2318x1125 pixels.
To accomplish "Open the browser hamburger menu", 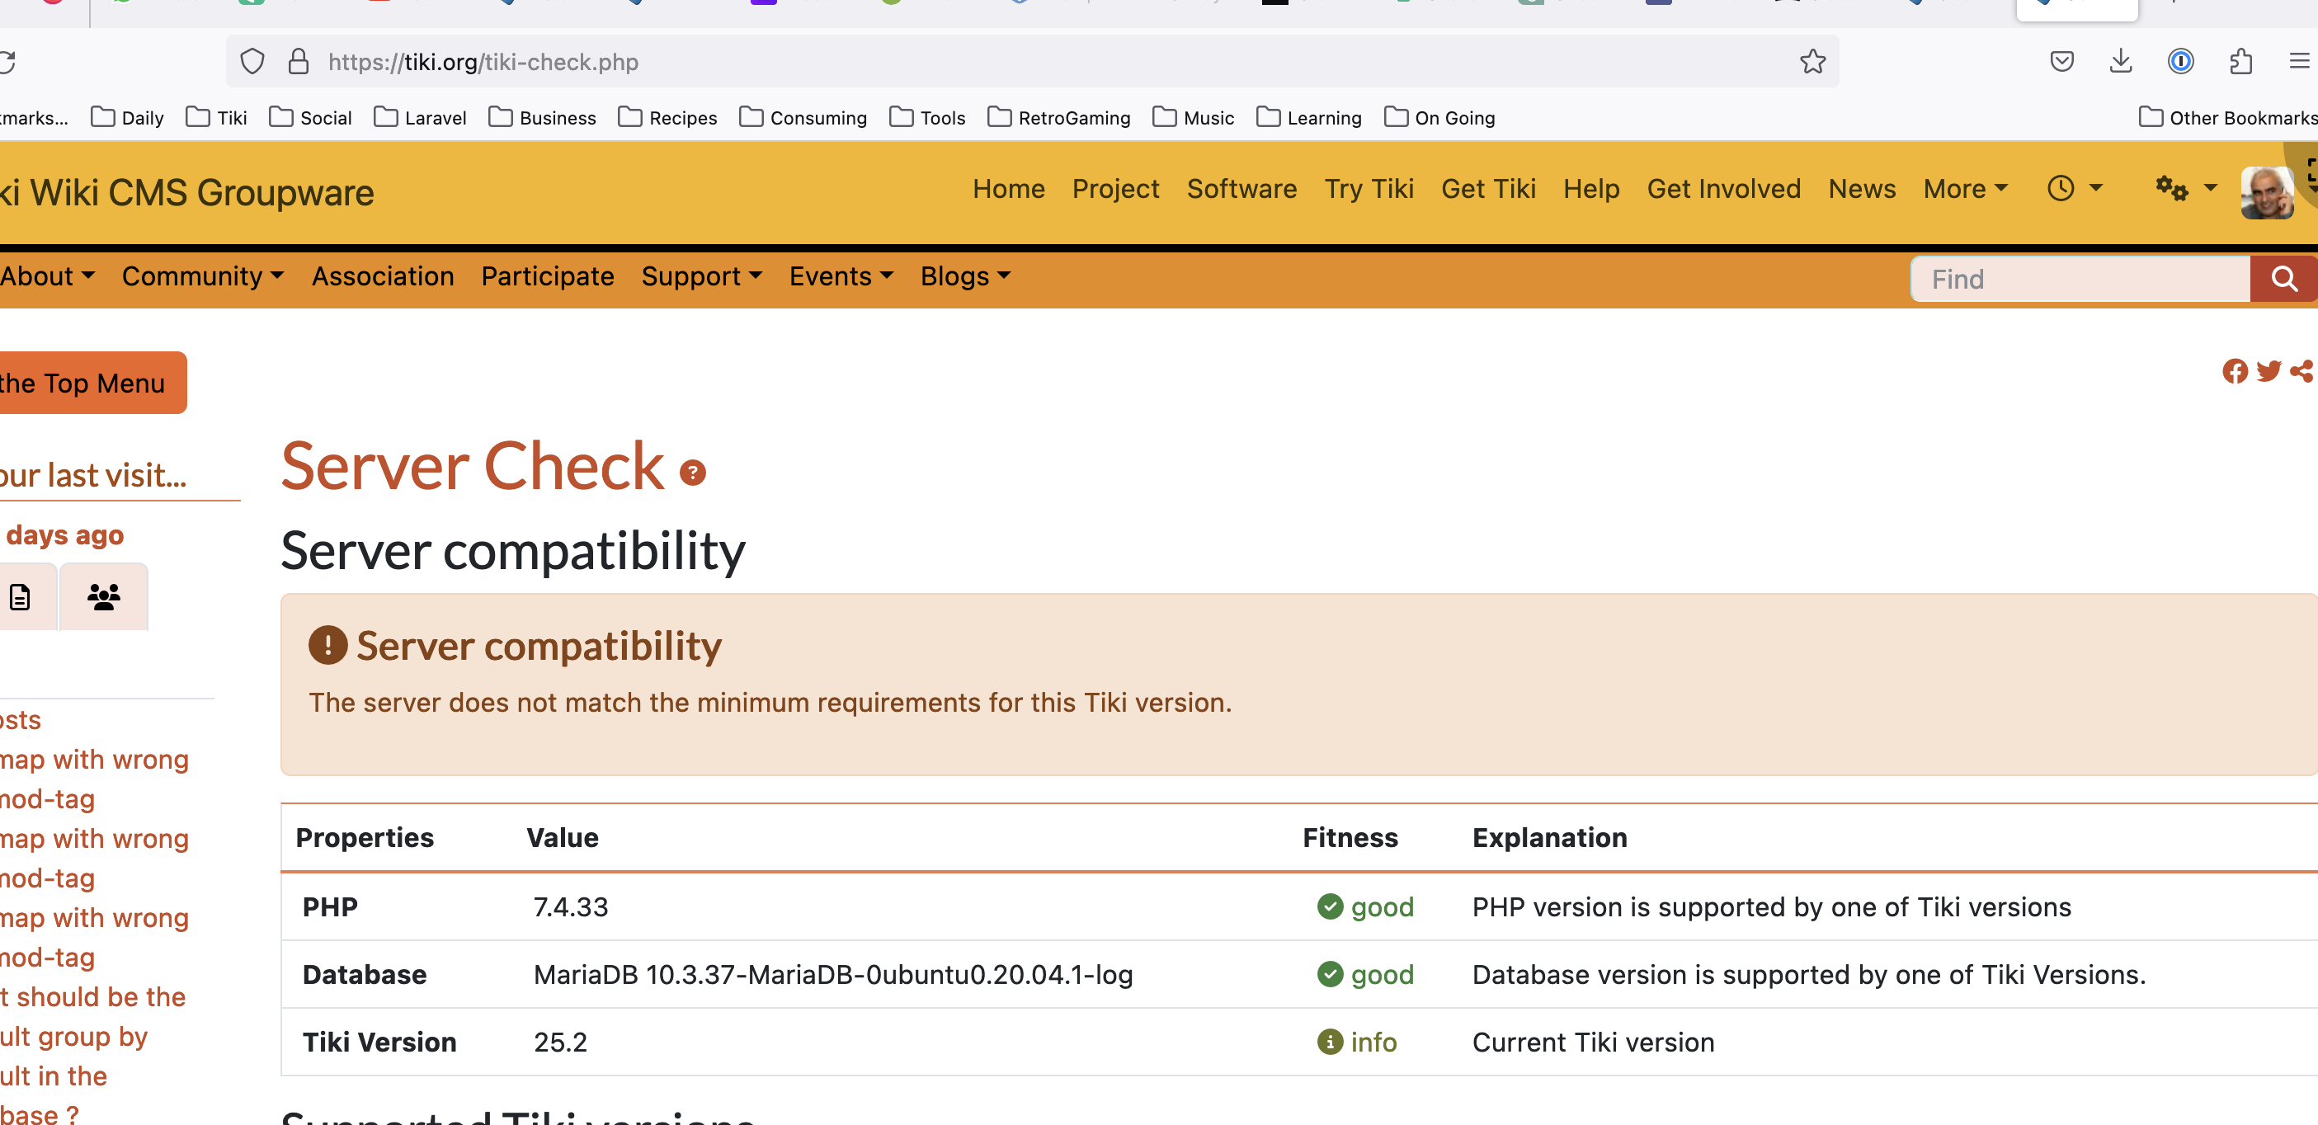I will (2299, 62).
